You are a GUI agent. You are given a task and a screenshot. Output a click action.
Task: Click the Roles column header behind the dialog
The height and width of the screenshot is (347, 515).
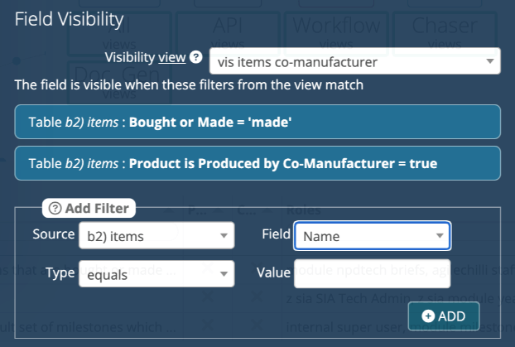[x=298, y=210]
